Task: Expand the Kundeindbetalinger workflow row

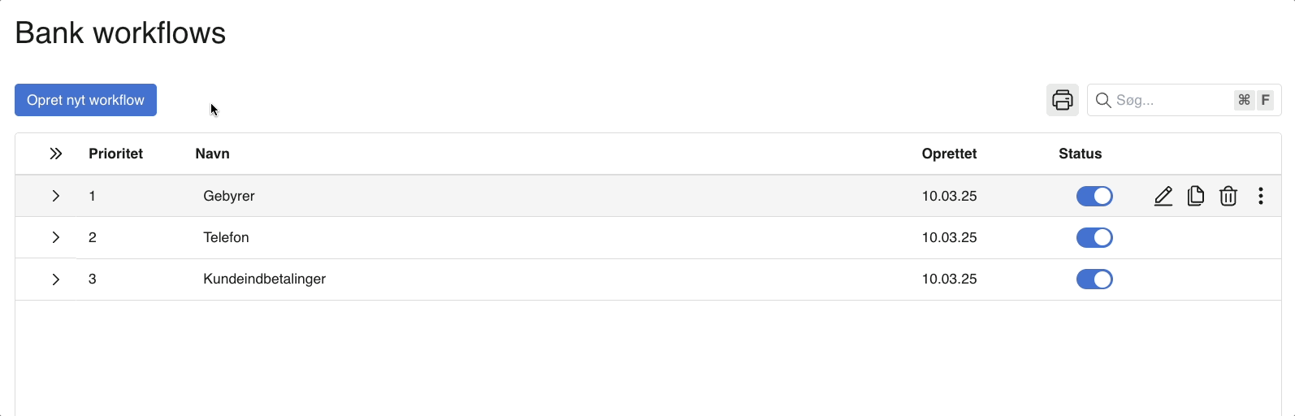Action: pos(55,279)
